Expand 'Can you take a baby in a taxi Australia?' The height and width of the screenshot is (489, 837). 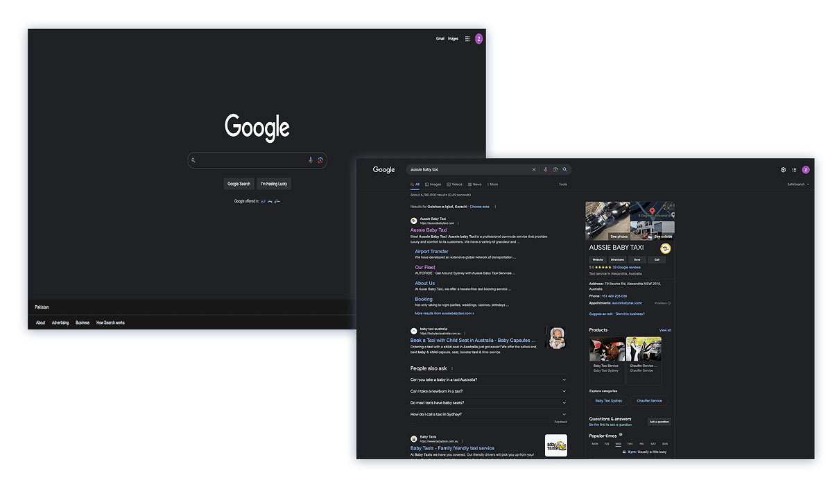tap(487, 380)
